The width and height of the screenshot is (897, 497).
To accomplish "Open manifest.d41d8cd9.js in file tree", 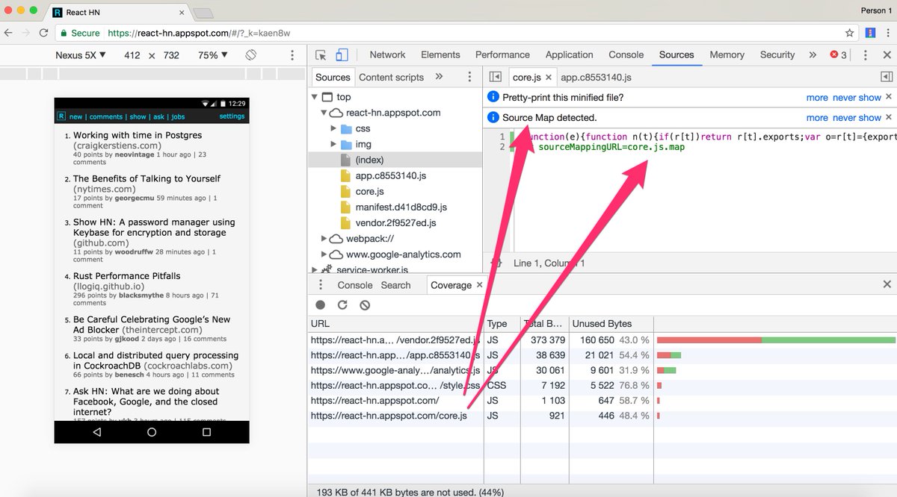I will [x=401, y=207].
